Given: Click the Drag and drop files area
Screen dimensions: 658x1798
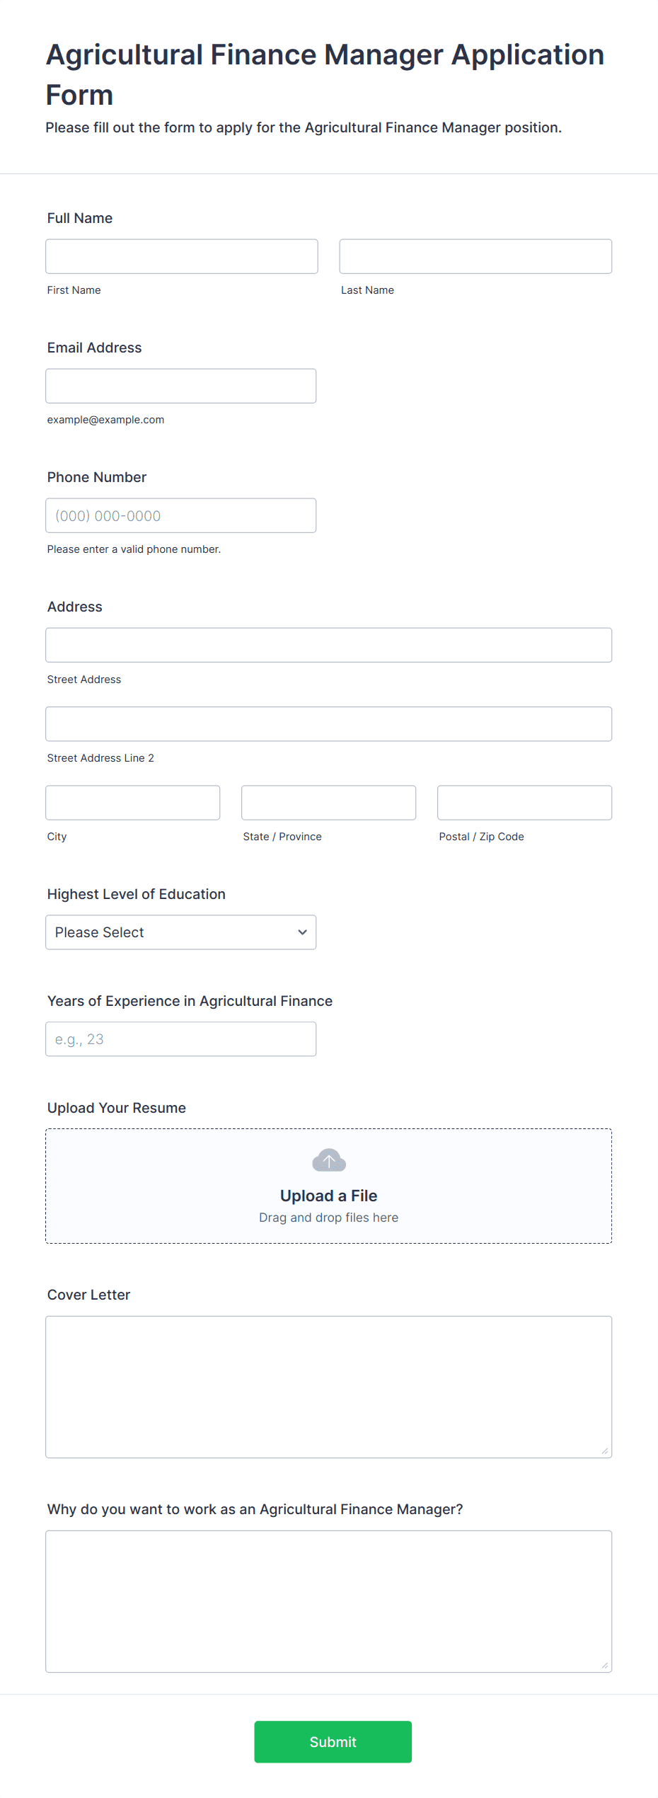Looking at the screenshot, I should coord(329,1186).
